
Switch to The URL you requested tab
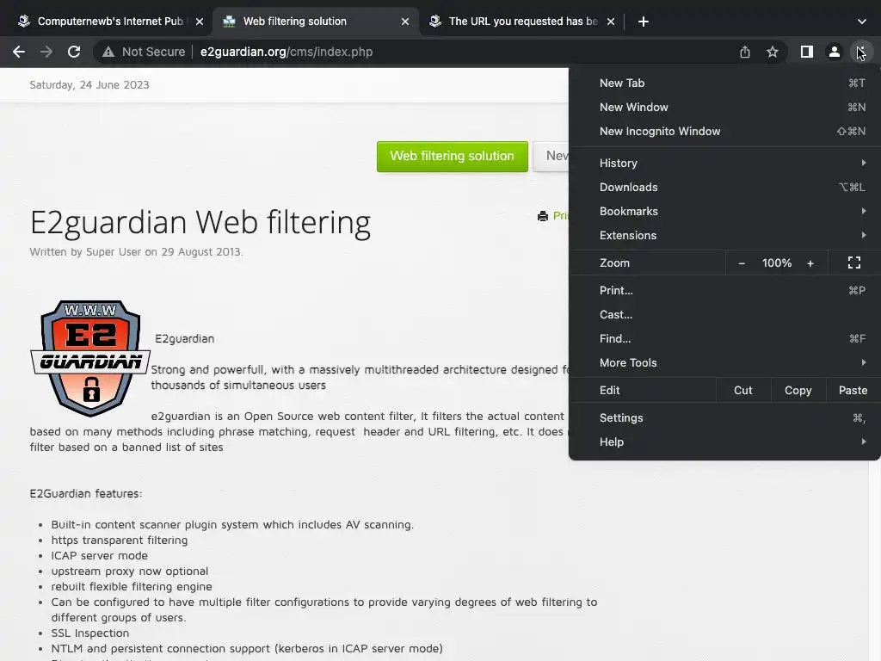click(523, 22)
